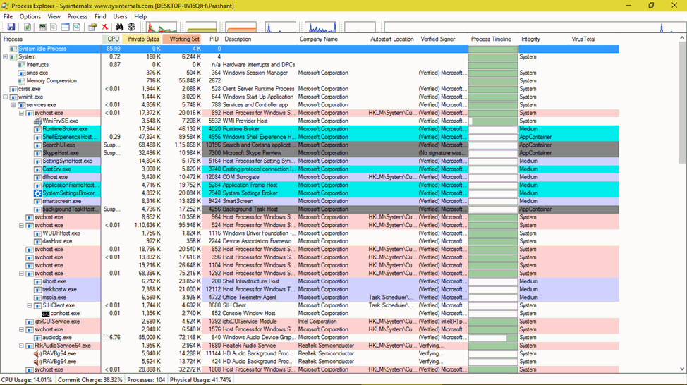Click the Save toolbar icon
This screenshot has width=687, height=385.
11,28
